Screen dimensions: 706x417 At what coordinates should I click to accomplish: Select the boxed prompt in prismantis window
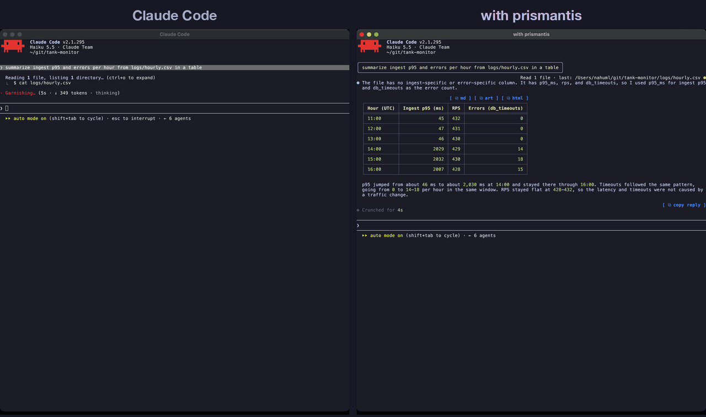(460, 68)
